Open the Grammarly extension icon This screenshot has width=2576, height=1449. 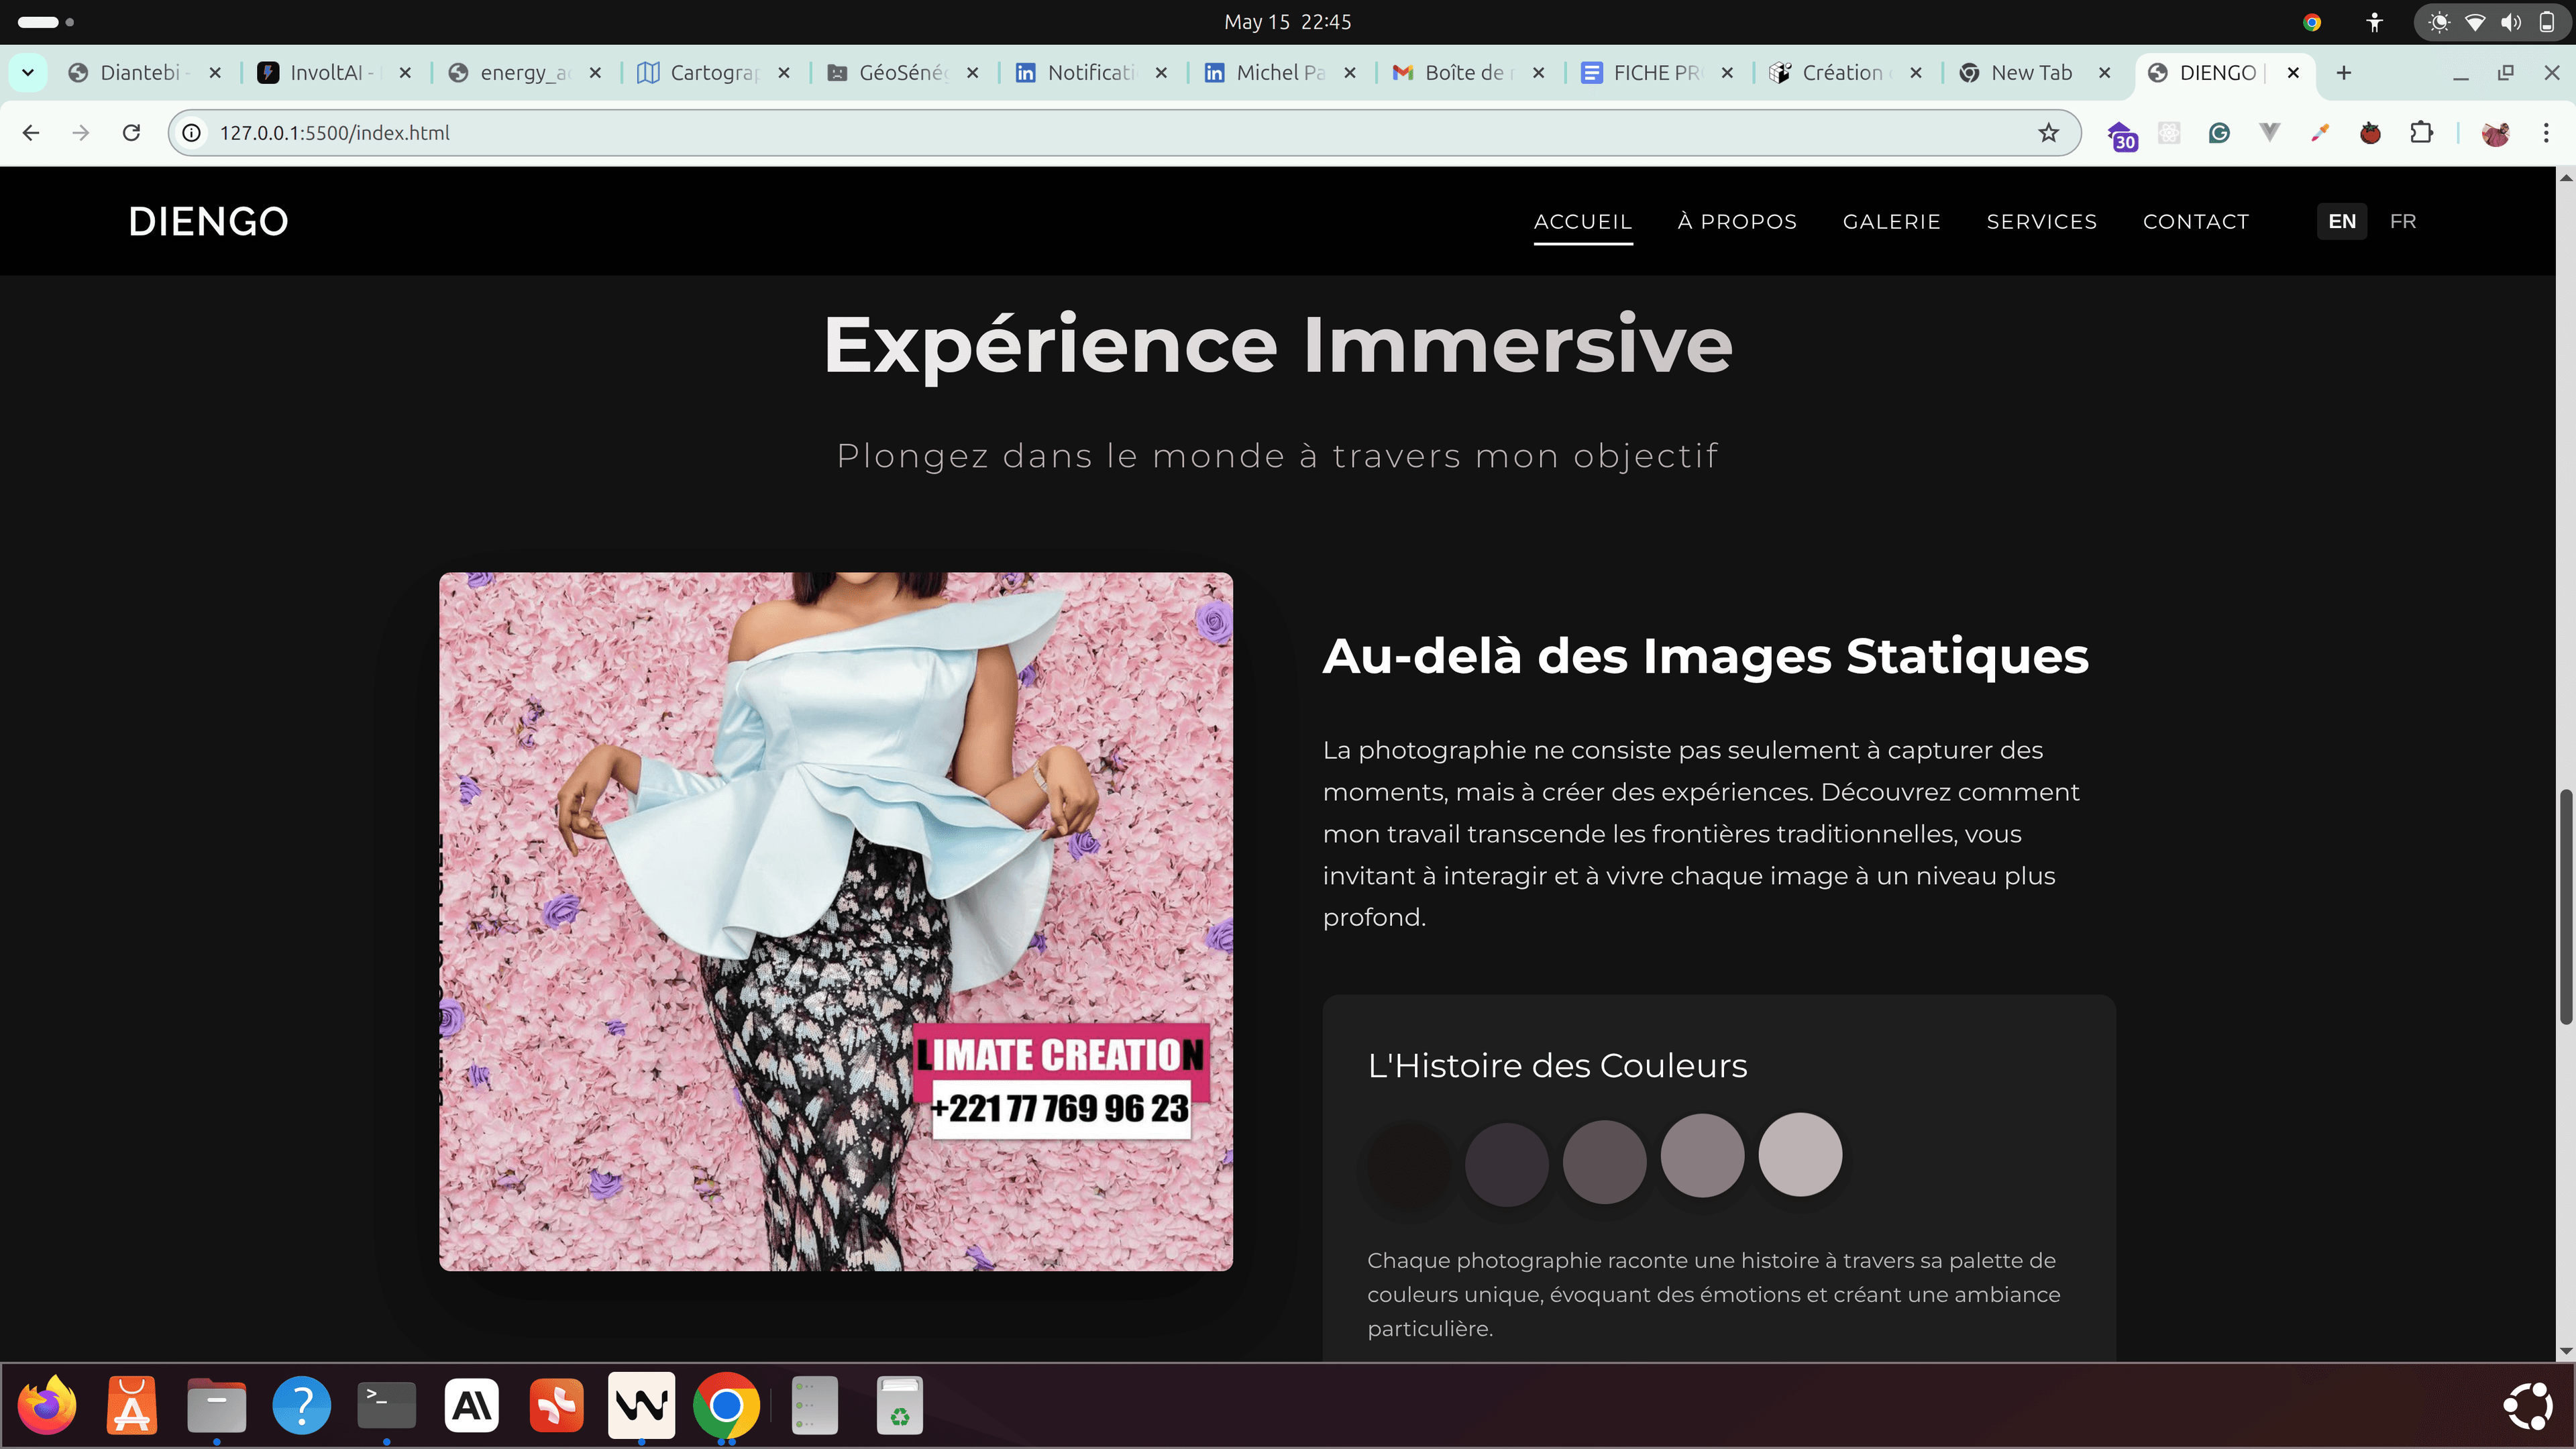(2219, 133)
